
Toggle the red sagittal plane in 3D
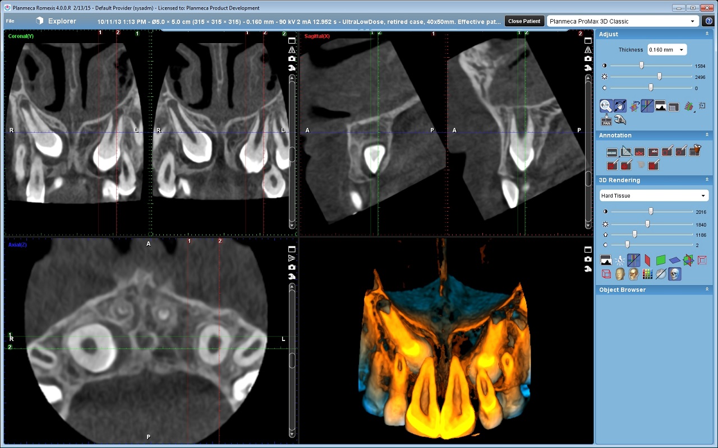pyautogui.click(x=647, y=260)
